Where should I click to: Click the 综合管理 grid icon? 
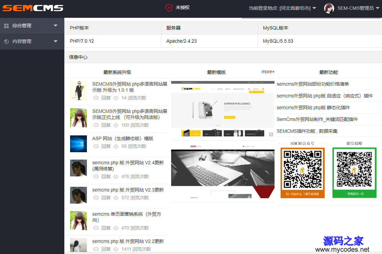[6, 26]
